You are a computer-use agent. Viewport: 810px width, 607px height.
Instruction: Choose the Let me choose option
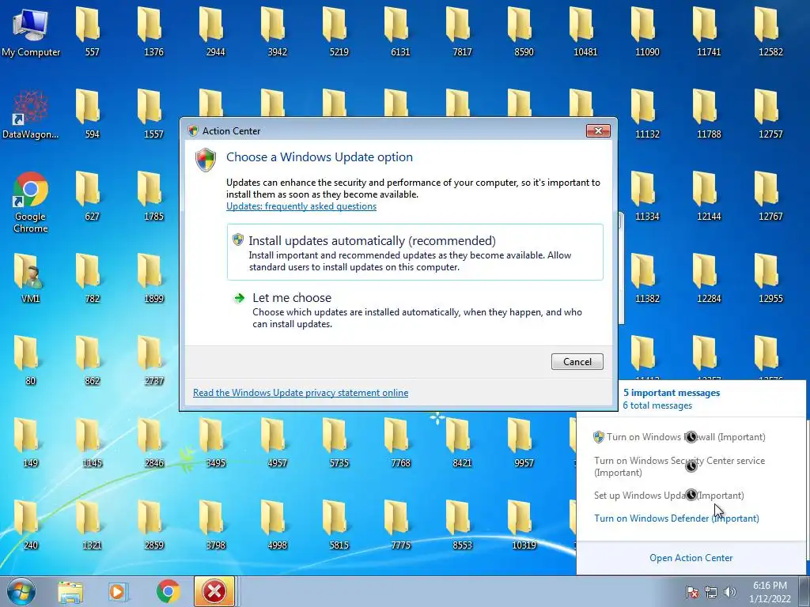click(x=414, y=310)
